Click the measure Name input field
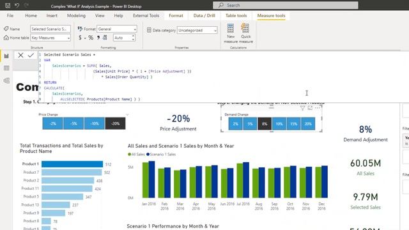This screenshot has width=409, height=230. click(50, 29)
